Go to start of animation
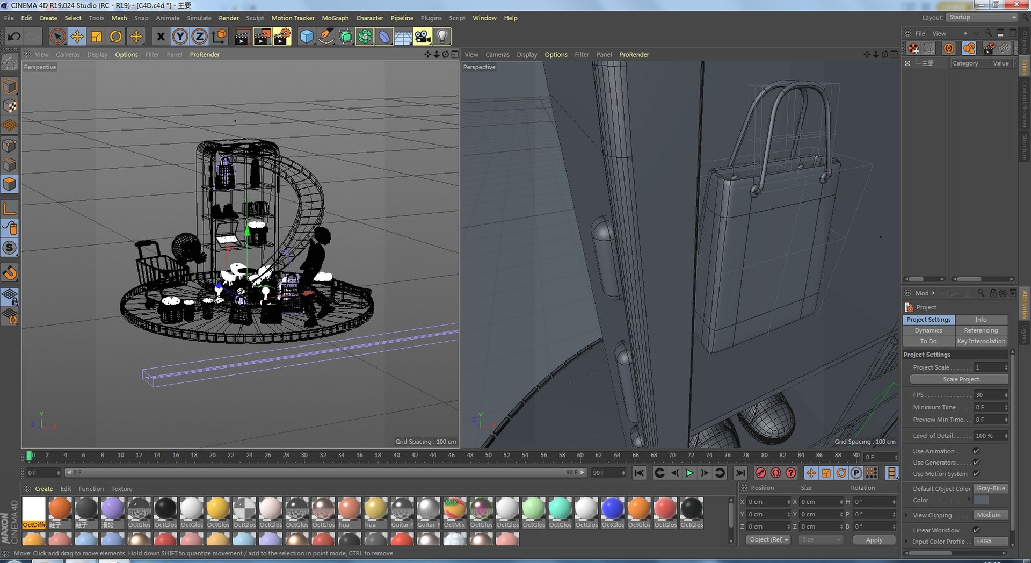Screen dimensions: 1031x563 point(639,473)
